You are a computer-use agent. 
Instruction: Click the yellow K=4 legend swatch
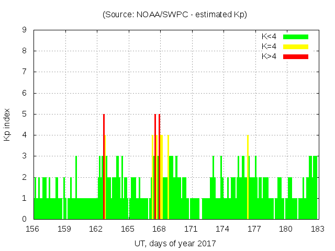(296, 47)
